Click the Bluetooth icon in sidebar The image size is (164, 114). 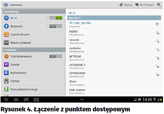tap(6, 26)
